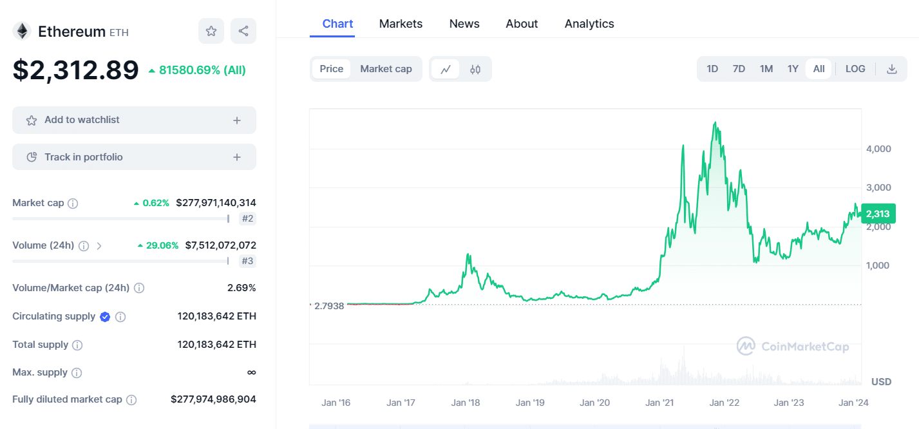Click the Ethereum logo

21,30
